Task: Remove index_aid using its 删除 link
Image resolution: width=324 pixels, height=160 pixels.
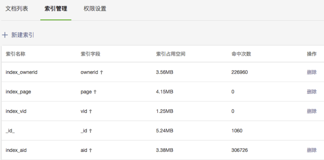Action: [311, 150]
